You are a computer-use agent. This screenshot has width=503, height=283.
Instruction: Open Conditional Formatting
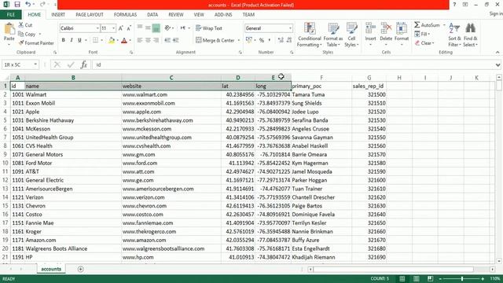pos(309,35)
